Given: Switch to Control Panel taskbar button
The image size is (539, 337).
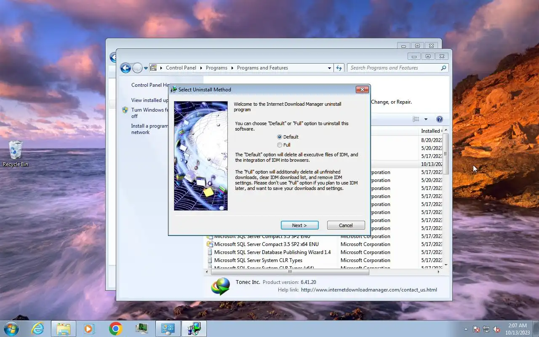Looking at the screenshot, I should (x=168, y=329).
